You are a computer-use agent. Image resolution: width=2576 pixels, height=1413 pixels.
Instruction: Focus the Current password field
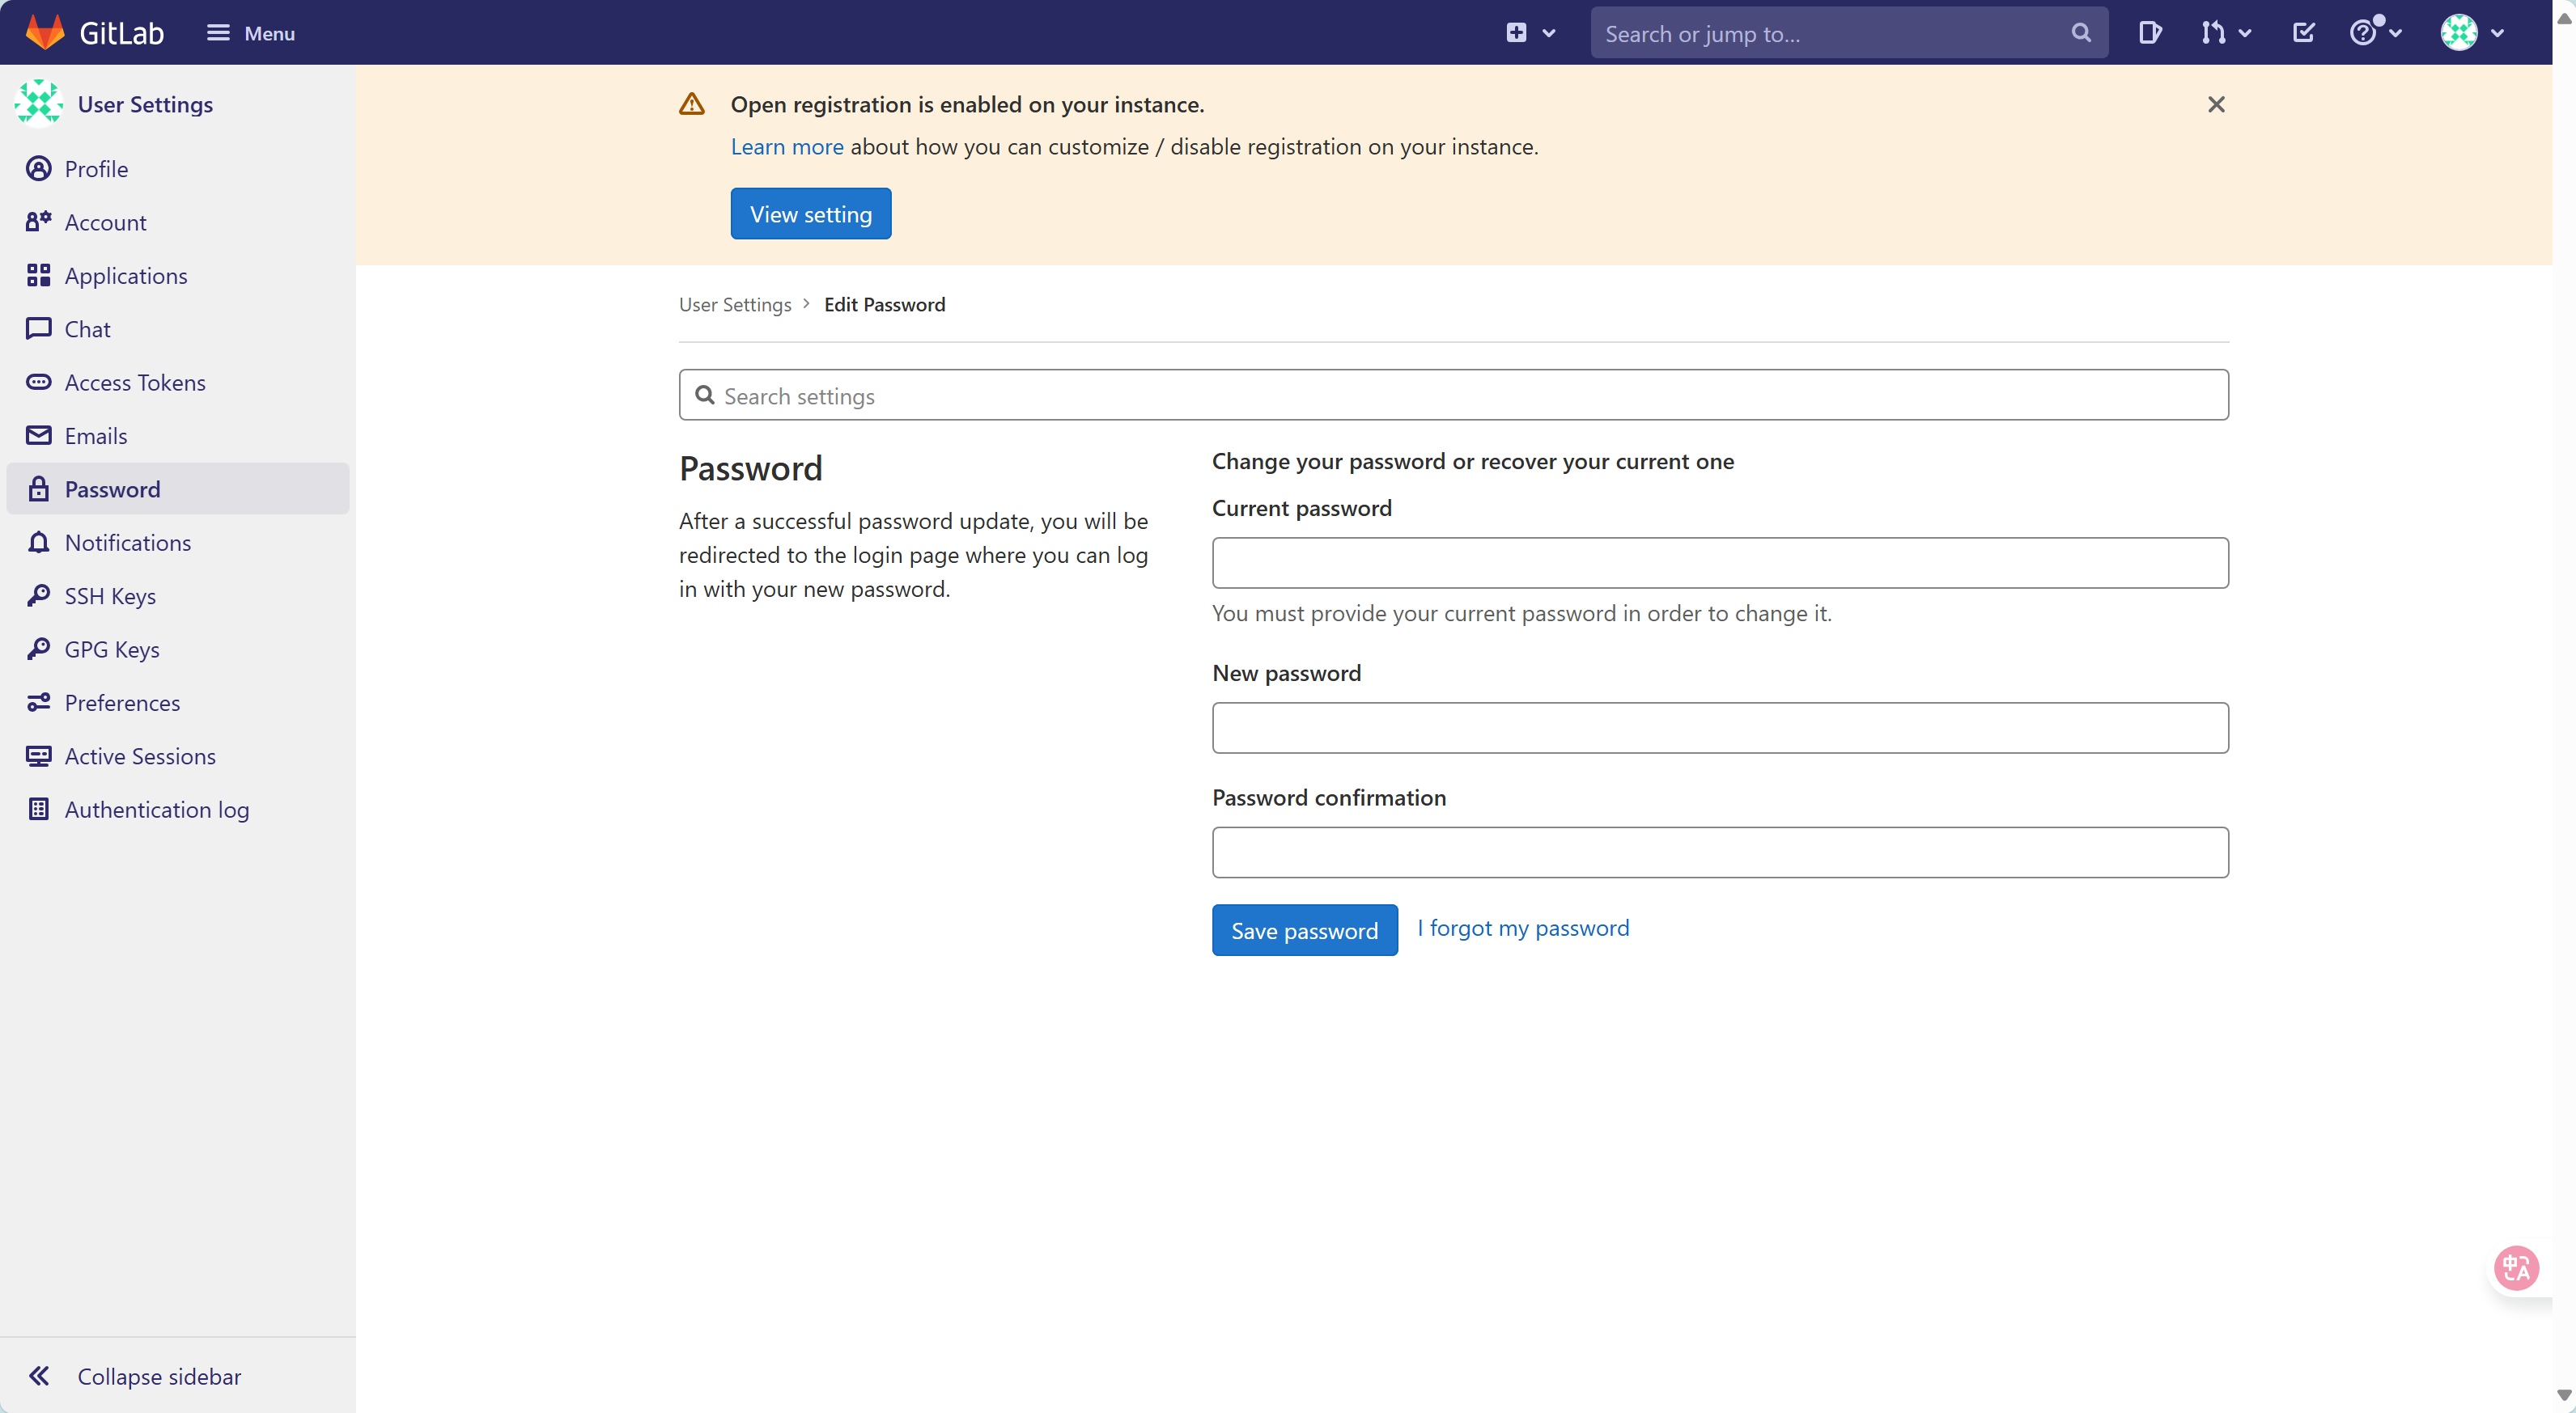tap(1720, 563)
